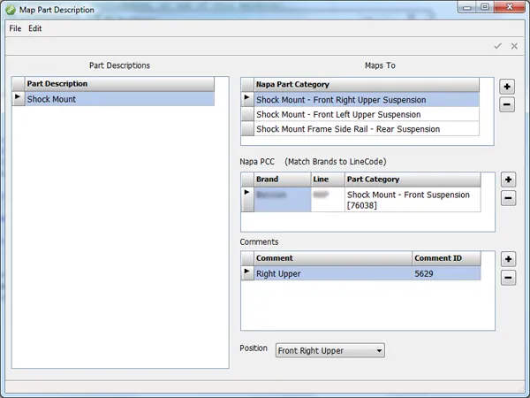Remove the selected Napa PCC row
The width and height of the screenshot is (530, 398).
(507, 198)
